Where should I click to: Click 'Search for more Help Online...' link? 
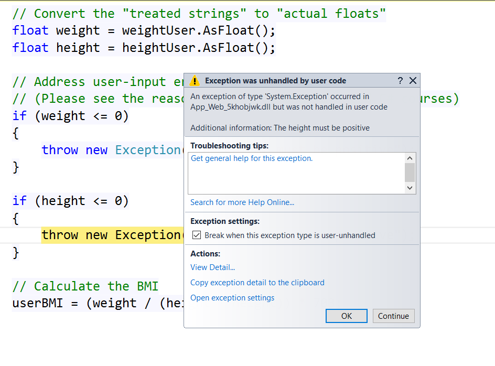tap(242, 202)
